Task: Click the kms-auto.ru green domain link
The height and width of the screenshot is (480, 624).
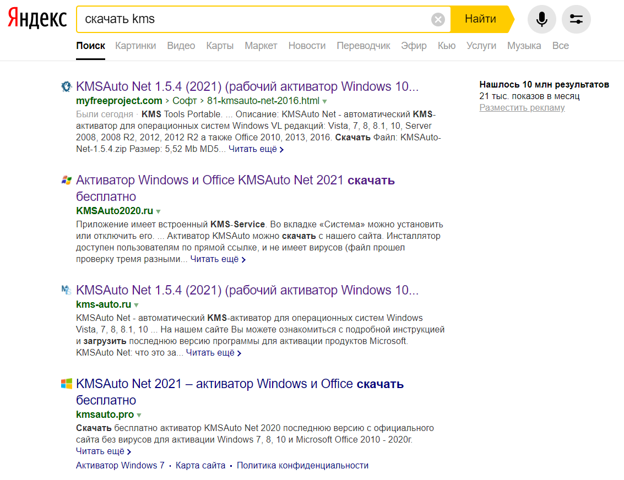Action: point(104,304)
